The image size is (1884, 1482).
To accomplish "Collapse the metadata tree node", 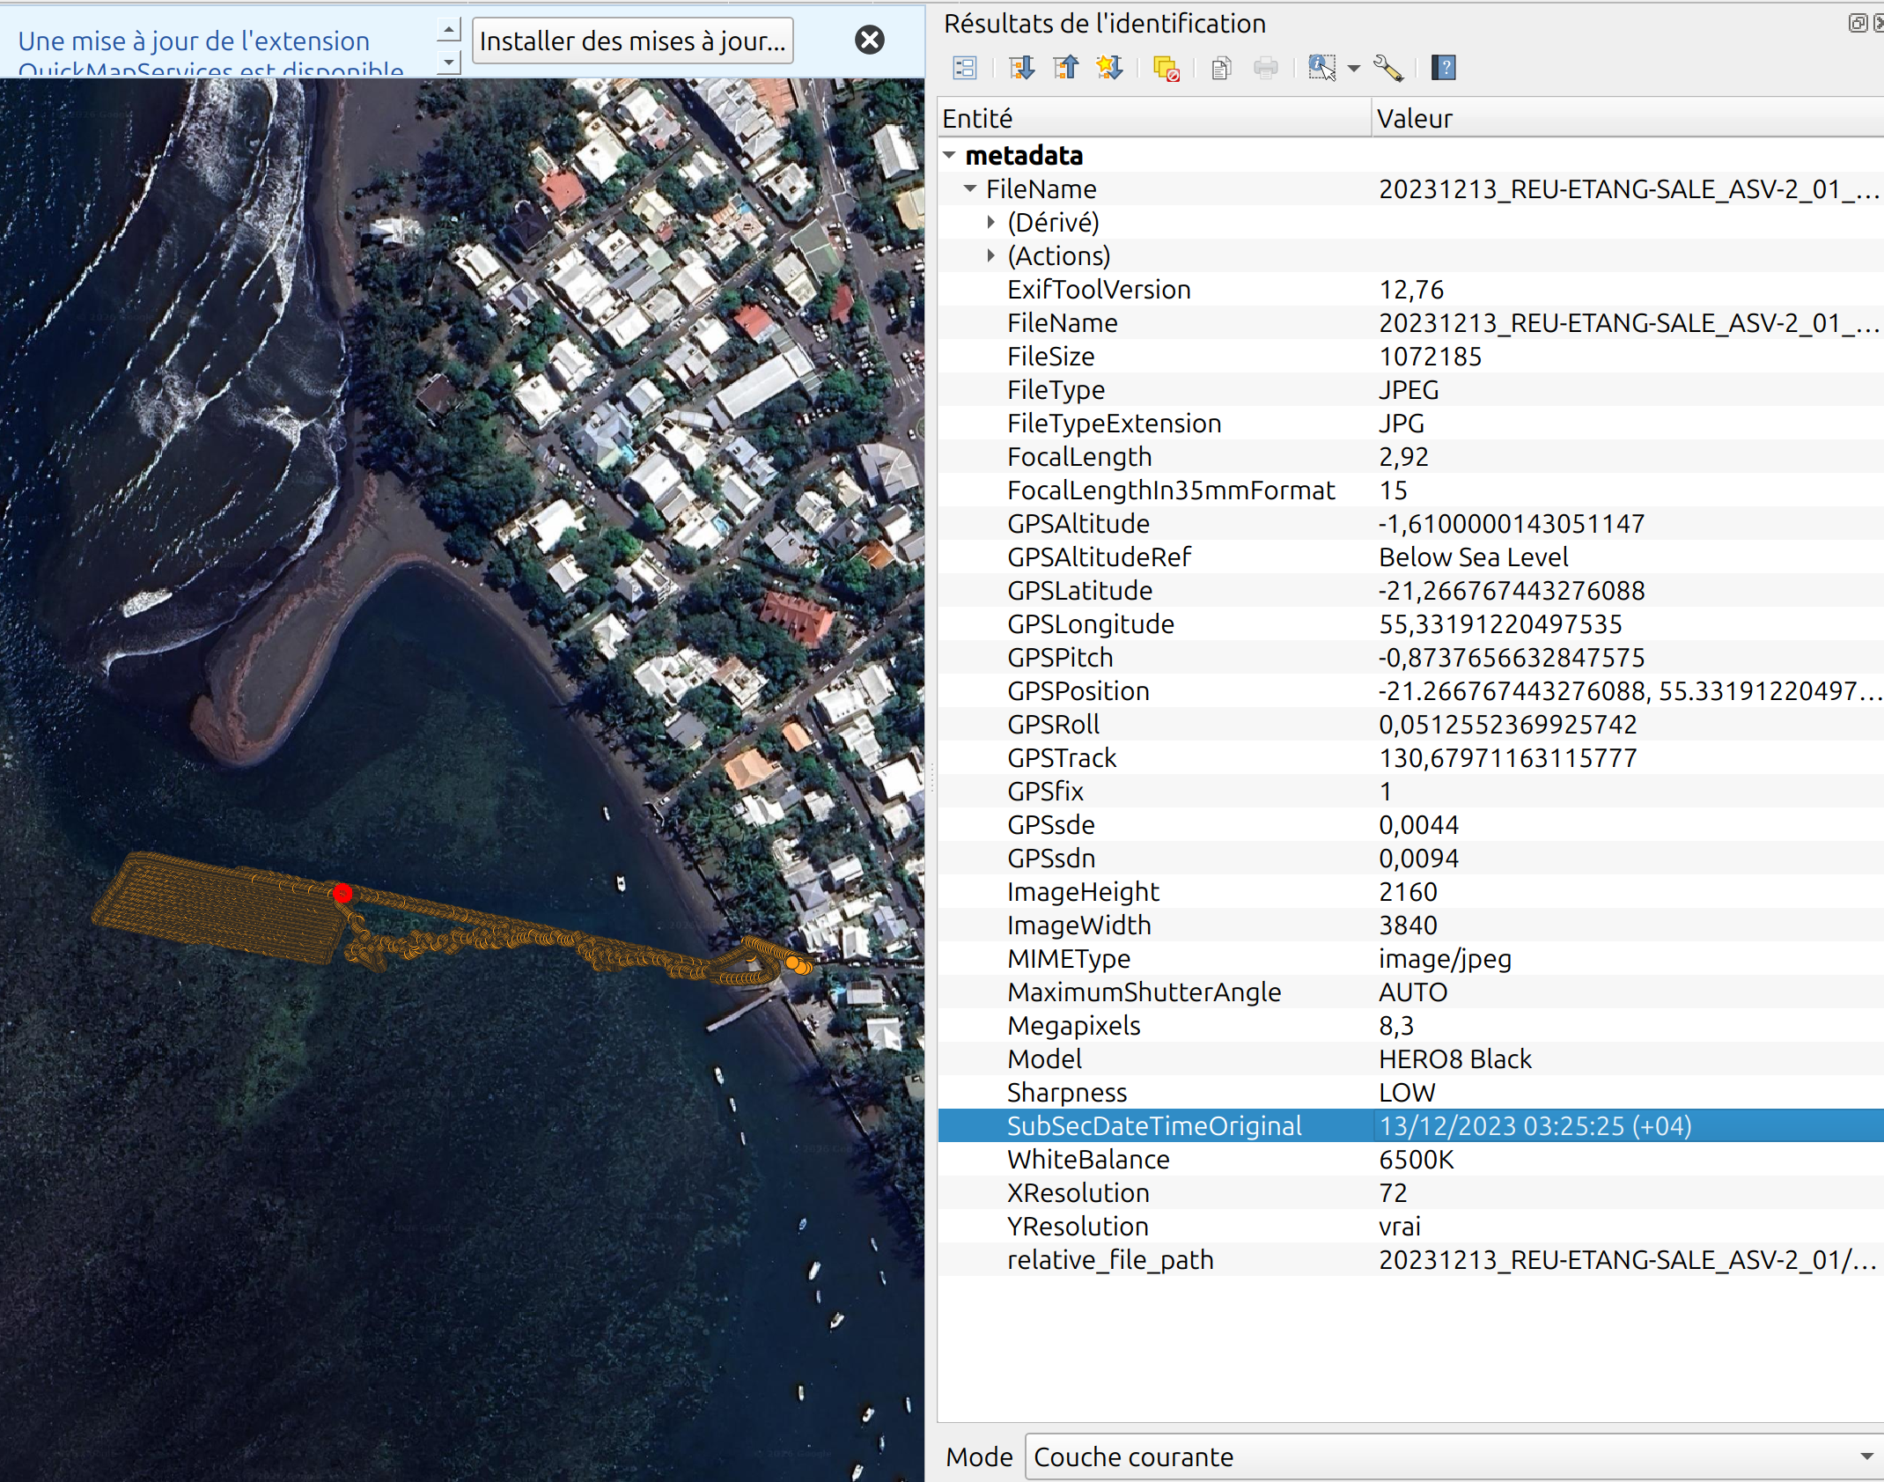I will click(x=949, y=155).
